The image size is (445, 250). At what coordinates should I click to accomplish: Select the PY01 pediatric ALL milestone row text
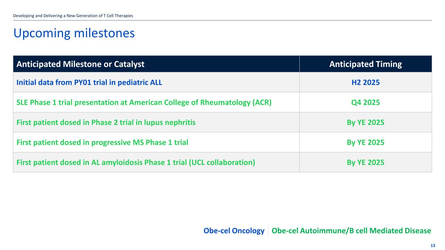[89, 83]
